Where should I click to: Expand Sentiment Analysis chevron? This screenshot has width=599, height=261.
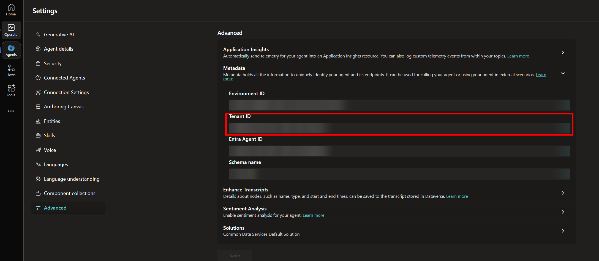point(563,212)
